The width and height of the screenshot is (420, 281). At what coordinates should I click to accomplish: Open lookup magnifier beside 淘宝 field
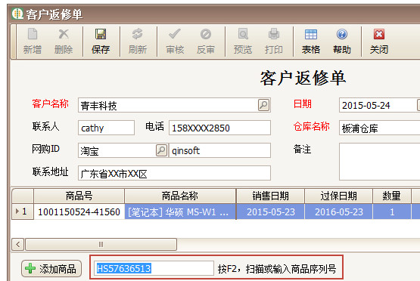click(x=161, y=150)
